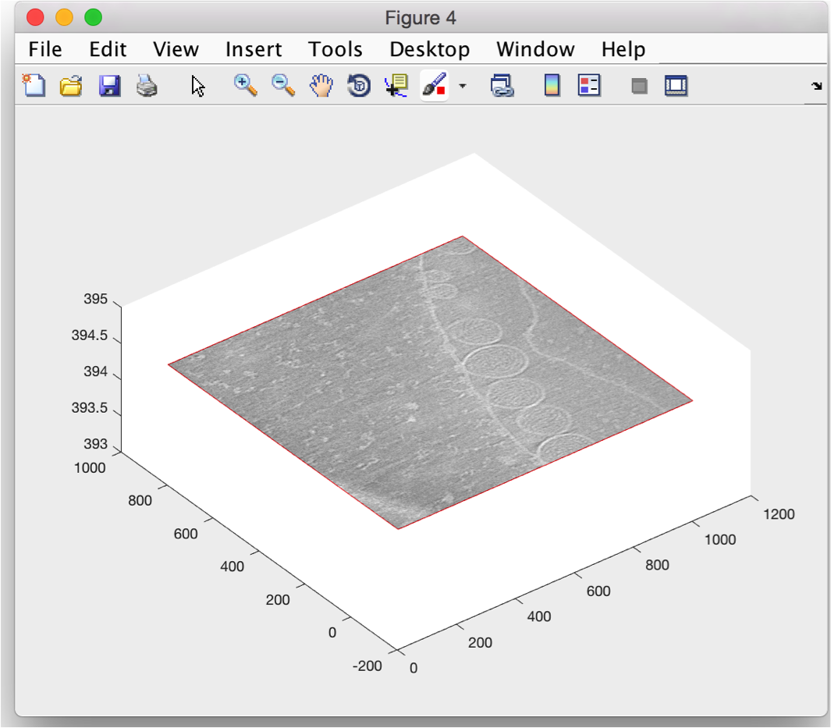Select the Edit Plot arrow tool
Viewport: 831px width, 728px height.
198,86
